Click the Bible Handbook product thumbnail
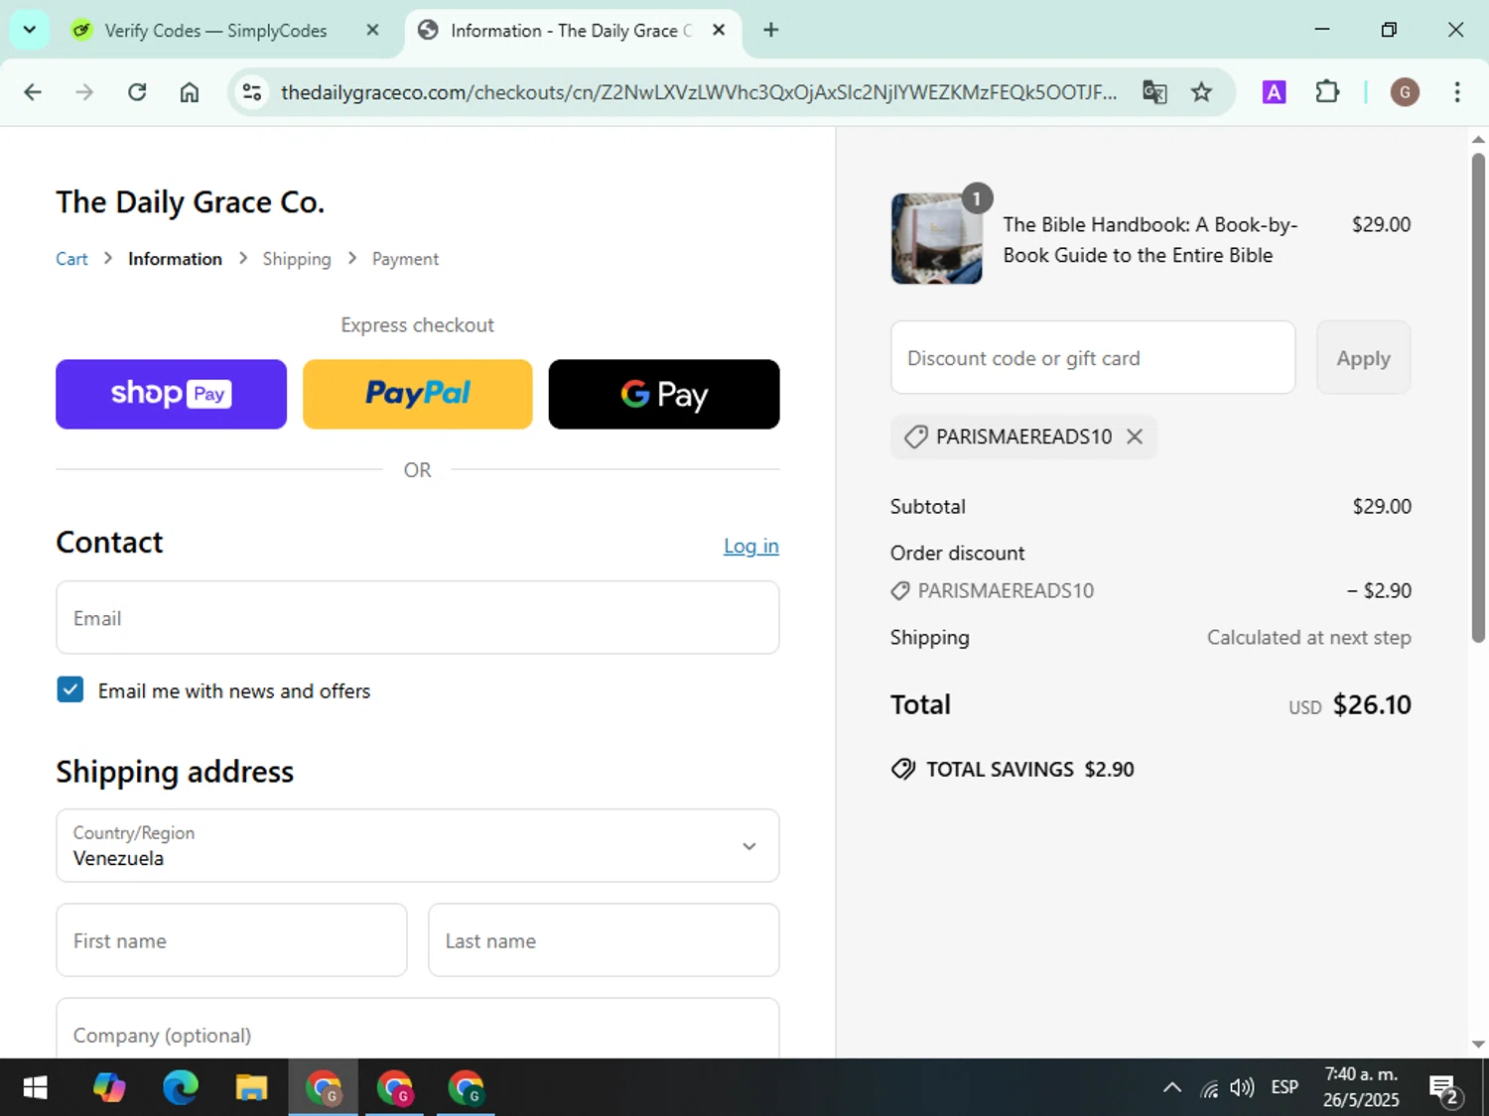 pos(936,238)
